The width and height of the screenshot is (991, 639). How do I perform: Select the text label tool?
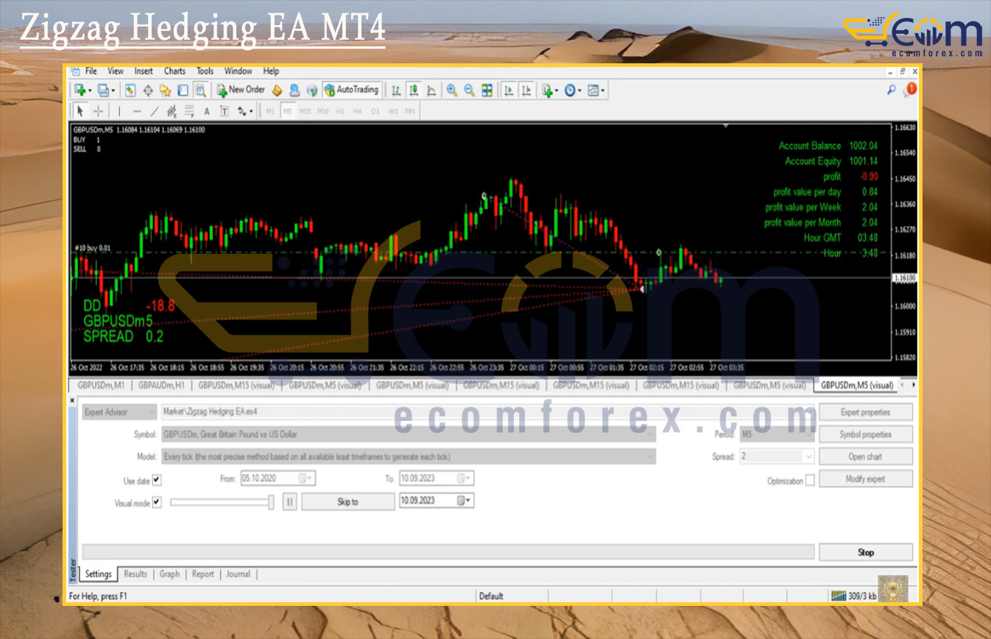click(207, 111)
